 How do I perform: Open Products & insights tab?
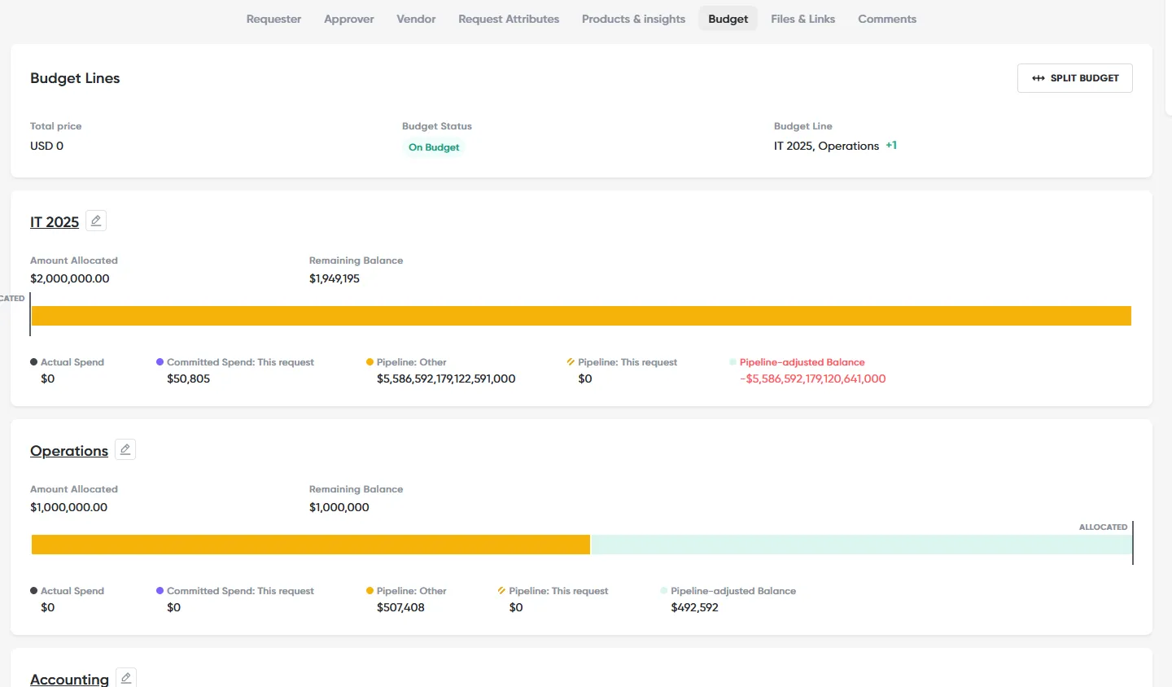click(633, 19)
